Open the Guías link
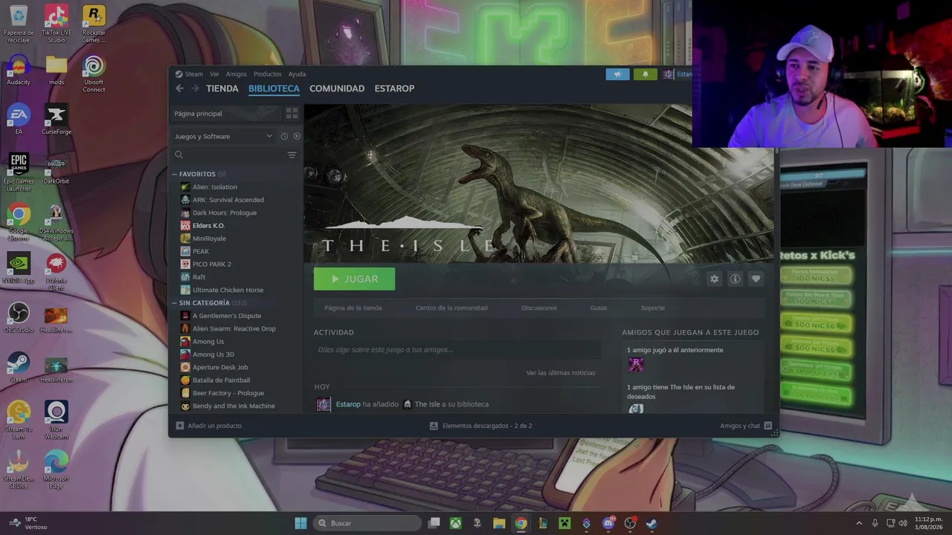The width and height of the screenshot is (952, 535). click(x=599, y=308)
